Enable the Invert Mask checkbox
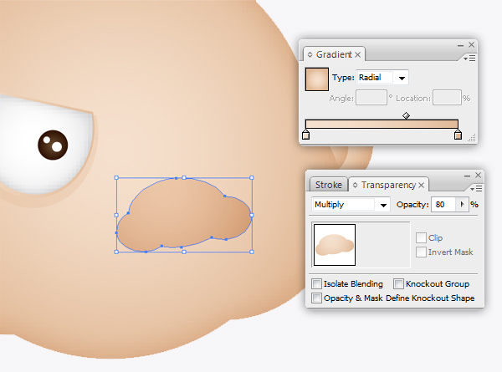The height and width of the screenshot is (372, 502). click(x=421, y=252)
